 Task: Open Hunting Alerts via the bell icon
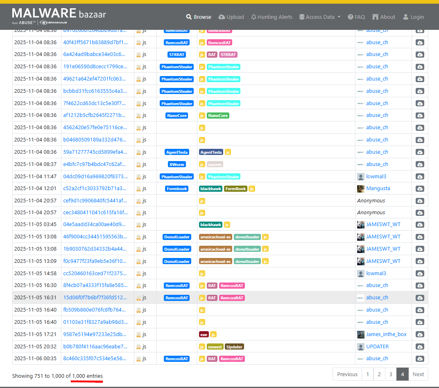[254, 17]
